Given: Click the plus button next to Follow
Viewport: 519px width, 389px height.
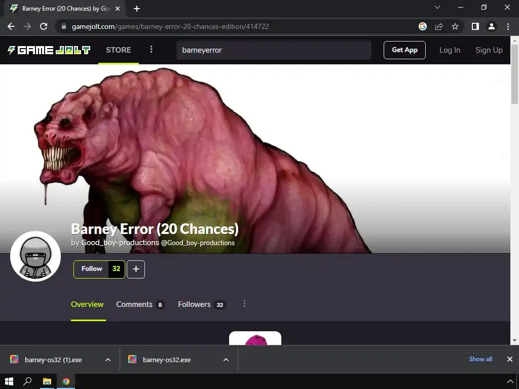Looking at the screenshot, I should click(136, 269).
